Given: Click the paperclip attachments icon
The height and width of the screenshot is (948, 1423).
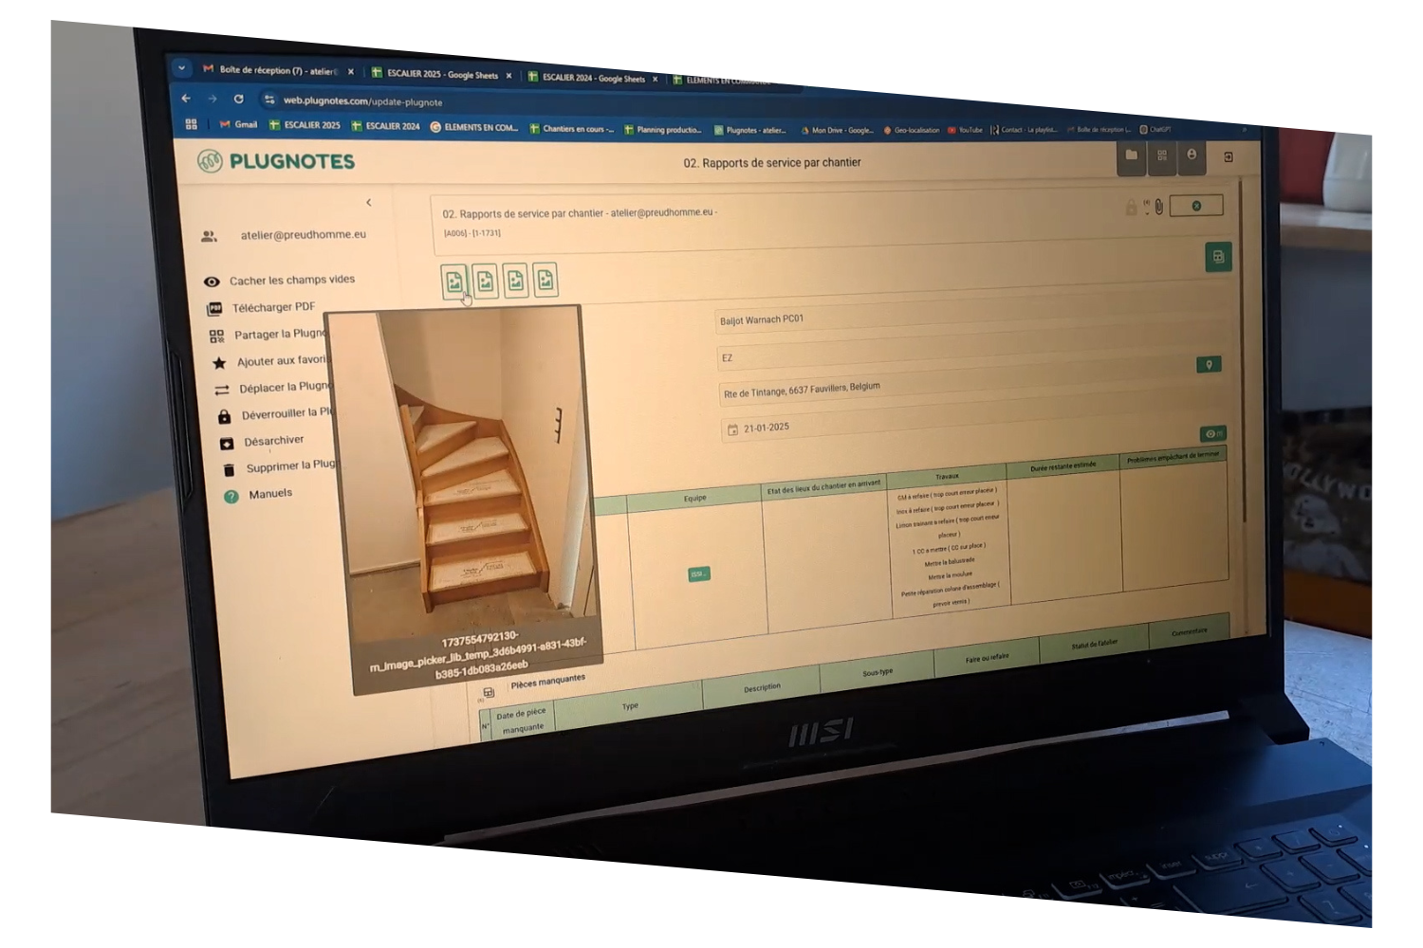Looking at the screenshot, I should 1158,207.
